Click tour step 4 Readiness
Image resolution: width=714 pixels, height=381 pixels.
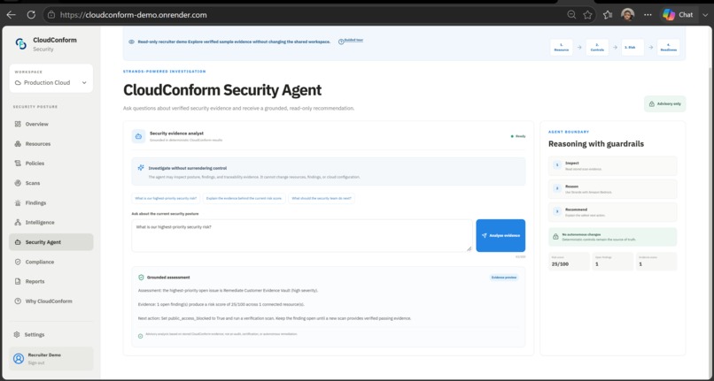669,47
